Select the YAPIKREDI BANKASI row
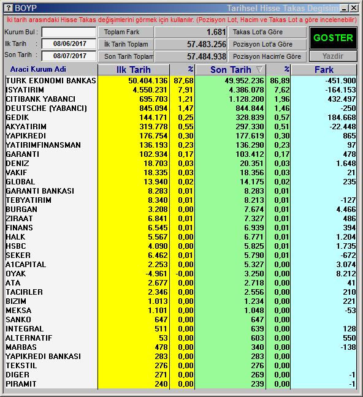 181,357
